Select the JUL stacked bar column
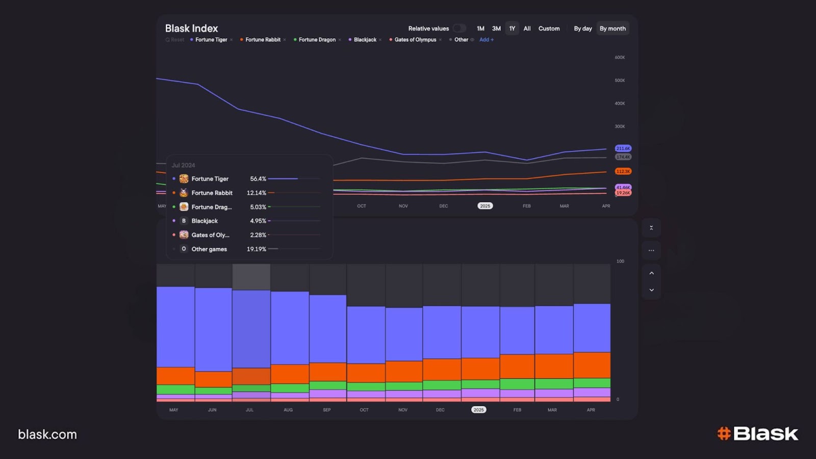This screenshot has width=816, height=459. click(x=251, y=333)
